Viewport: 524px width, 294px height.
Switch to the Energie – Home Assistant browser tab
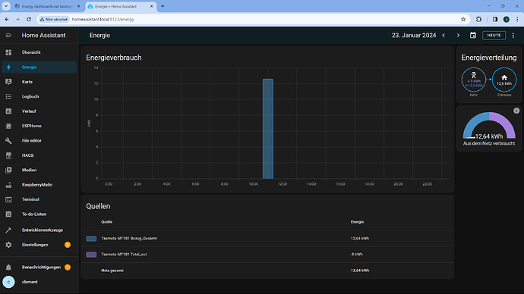(120, 6)
